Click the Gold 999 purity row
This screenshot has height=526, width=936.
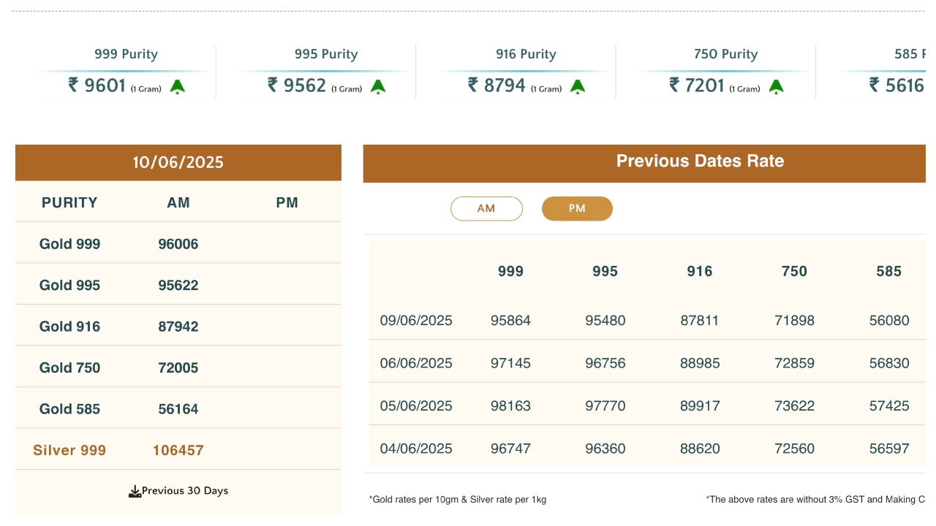pyautogui.click(x=70, y=244)
